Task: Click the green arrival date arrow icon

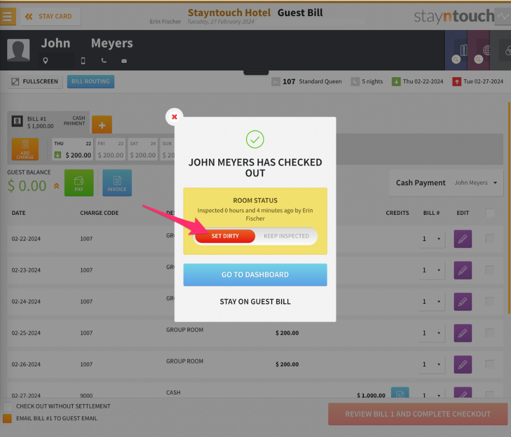Action: (396, 82)
